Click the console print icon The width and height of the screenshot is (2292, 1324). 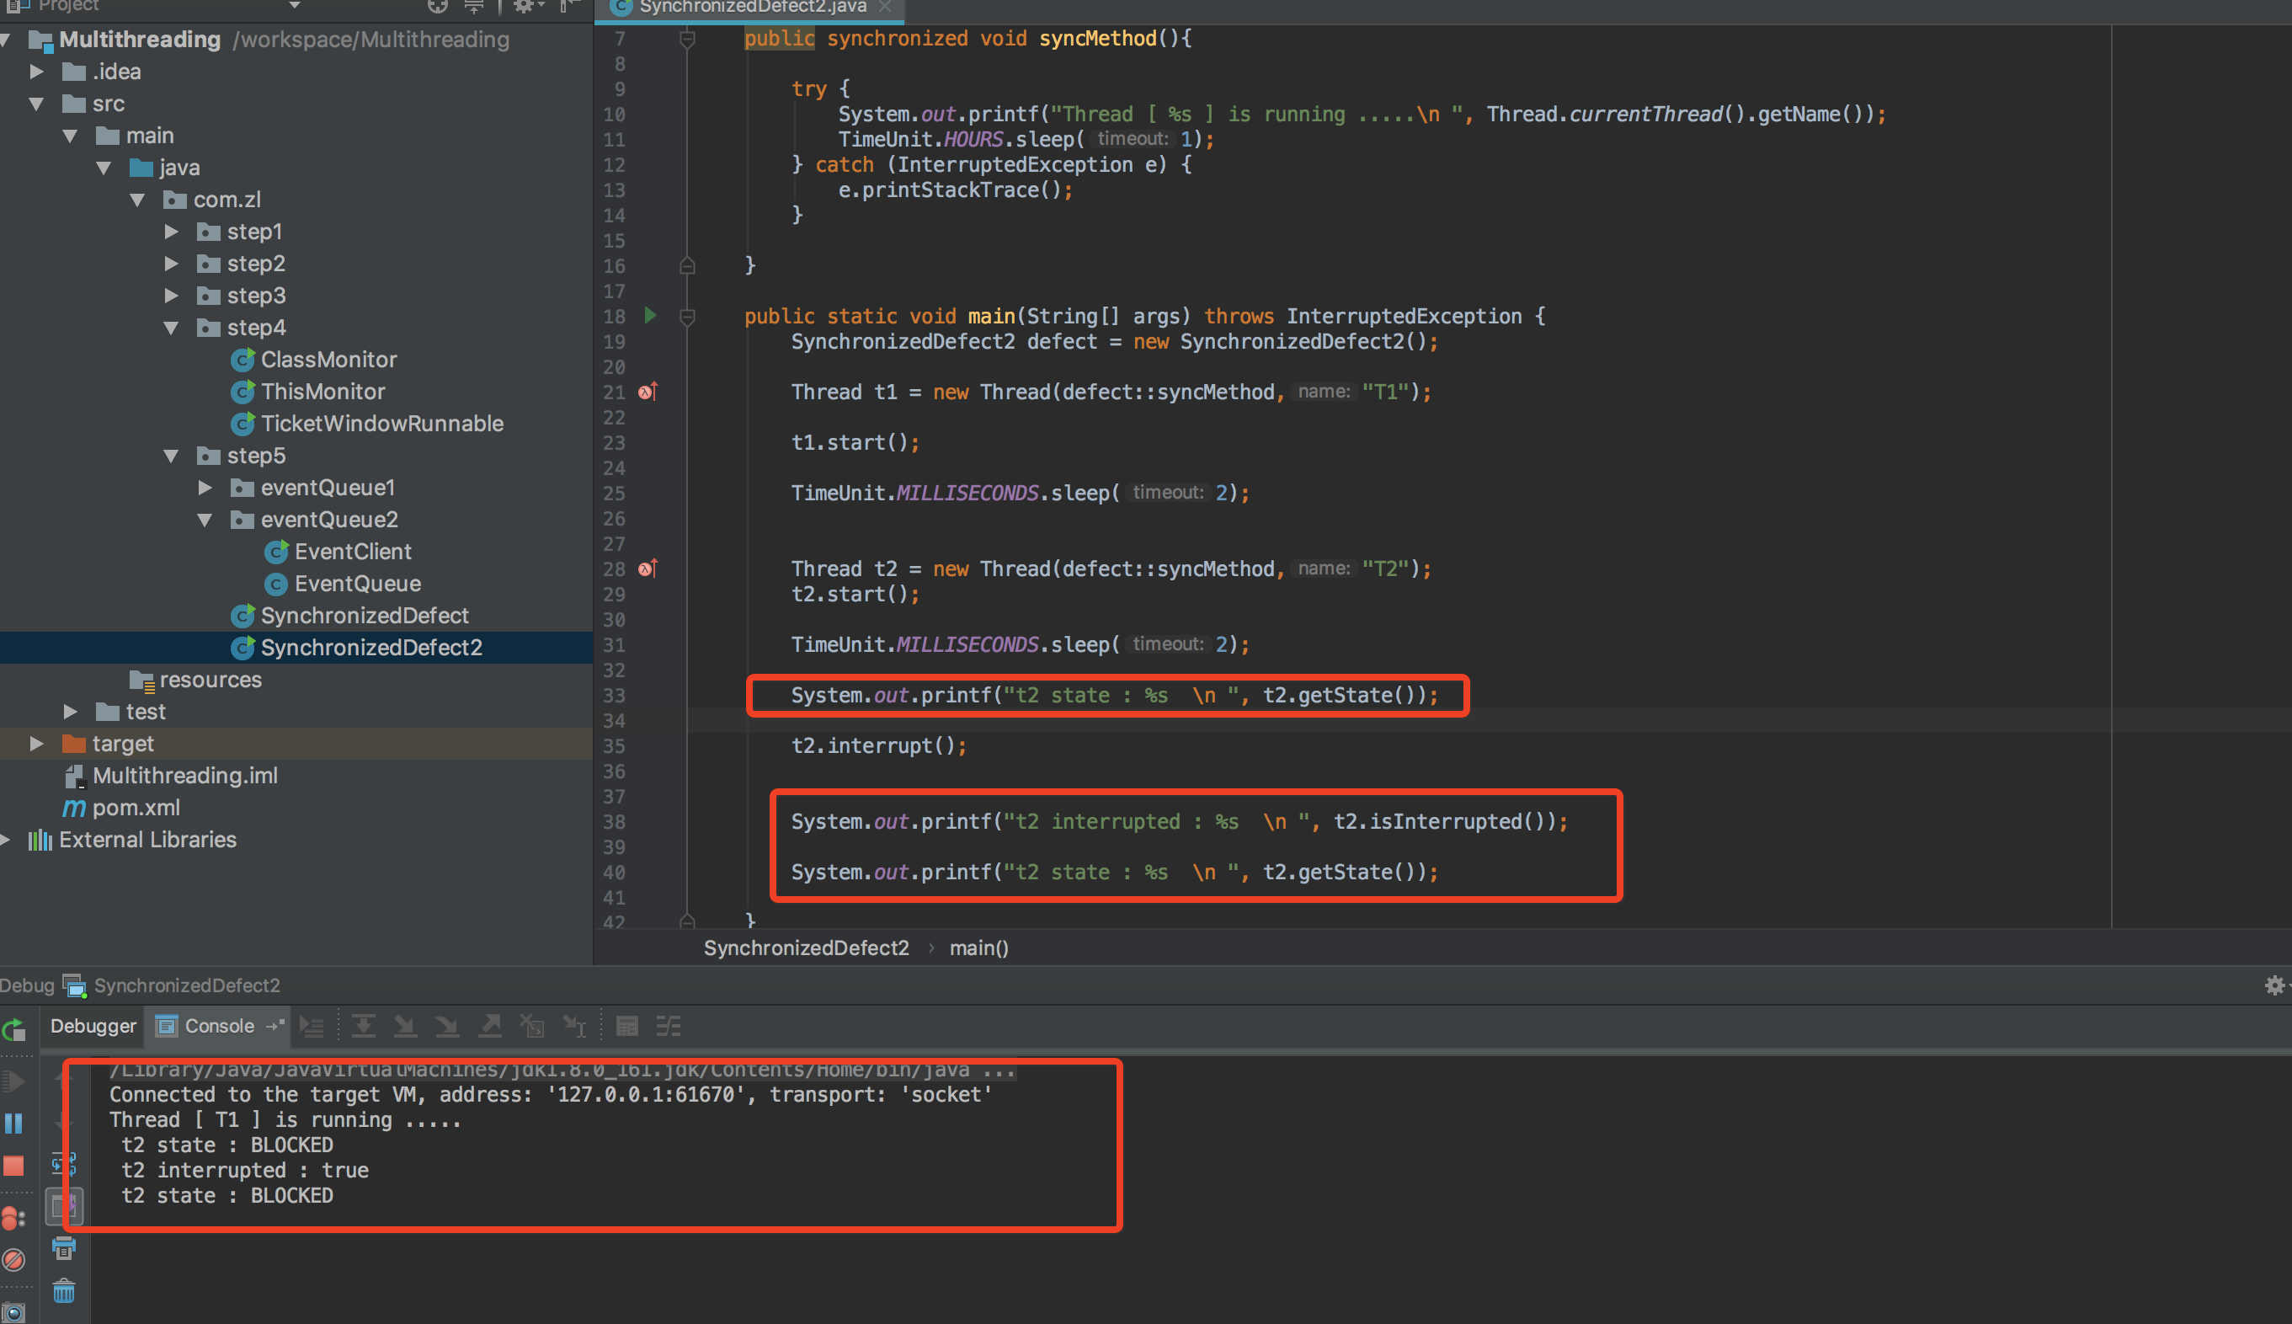point(64,1248)
